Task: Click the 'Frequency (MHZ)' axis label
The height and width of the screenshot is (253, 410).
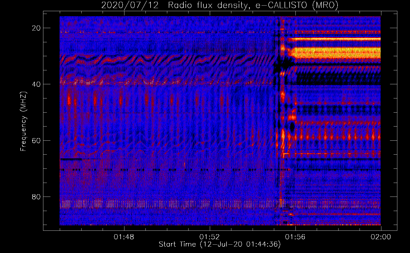Action: tap(23, 121)
